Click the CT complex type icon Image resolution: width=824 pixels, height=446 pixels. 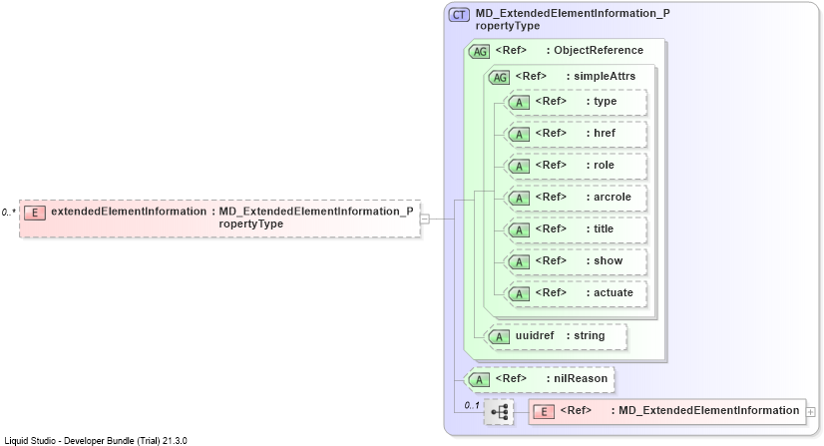tap(459, 15)
